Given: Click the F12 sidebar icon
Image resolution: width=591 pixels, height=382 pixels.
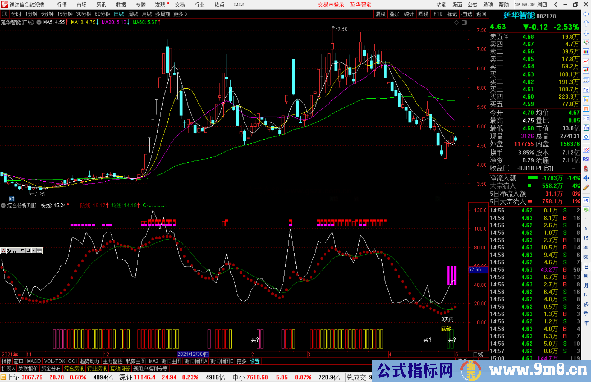Looking at the screenshot, I should click(x=586, y=118).
